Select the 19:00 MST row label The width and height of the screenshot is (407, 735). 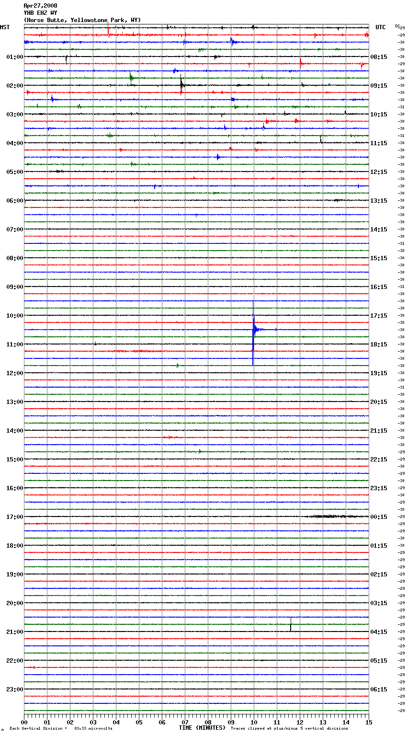(x=15, y=574)
